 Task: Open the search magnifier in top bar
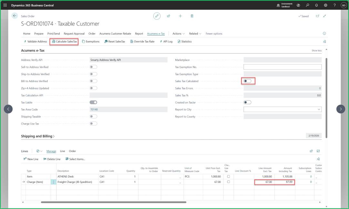pos(307,5)
